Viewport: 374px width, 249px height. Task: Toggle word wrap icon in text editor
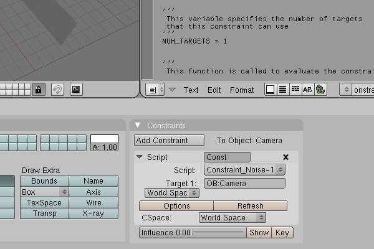point(295,90)
